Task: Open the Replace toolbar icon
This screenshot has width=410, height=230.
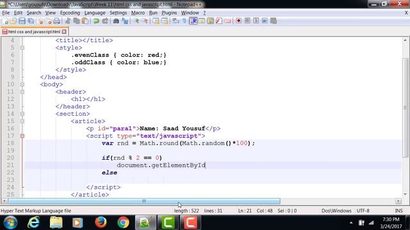Action: 125,21
